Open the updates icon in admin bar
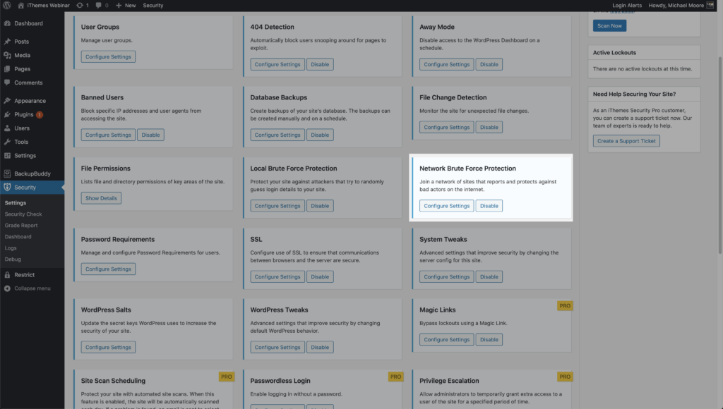 [x=80, y=6]
